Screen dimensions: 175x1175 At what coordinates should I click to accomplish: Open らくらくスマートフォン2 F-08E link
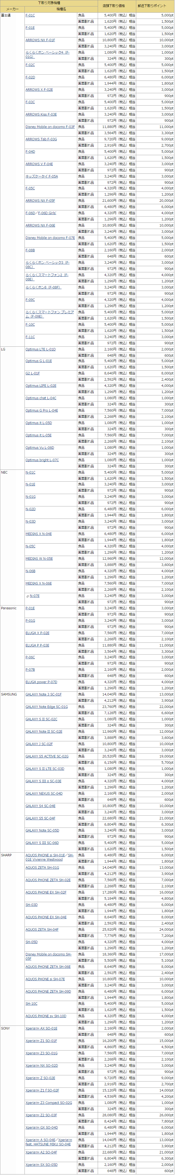click(47, 277)
